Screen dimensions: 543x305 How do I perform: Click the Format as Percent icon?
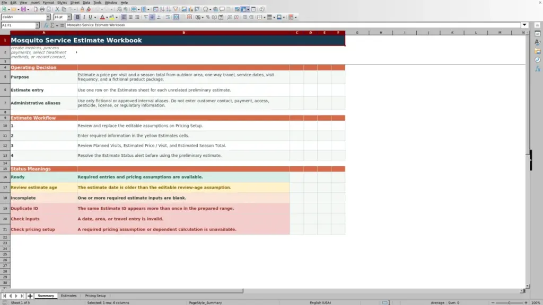[x=208, y=17]
